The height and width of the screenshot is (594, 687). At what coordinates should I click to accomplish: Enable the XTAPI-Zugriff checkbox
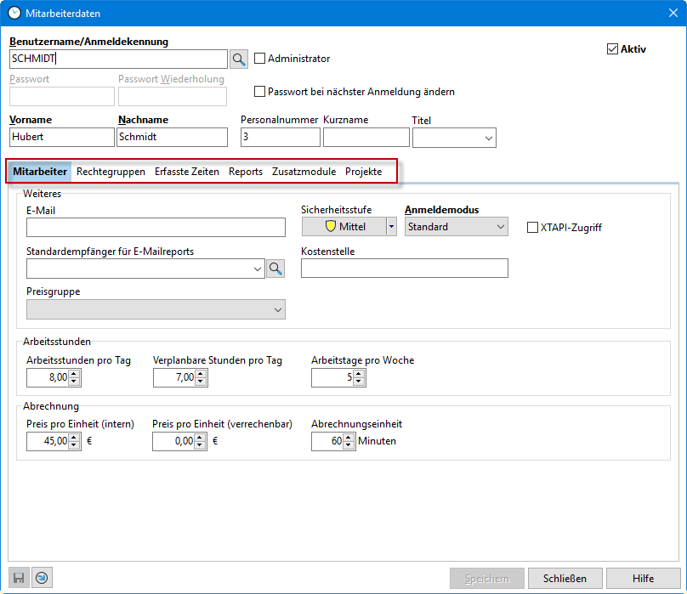pos(533,227)
